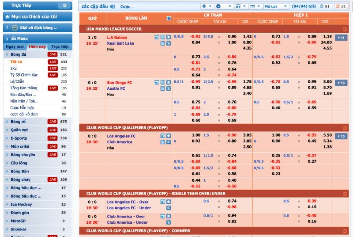Toggle the sound speaker icon
353x237 pixels.
(113, 7)
